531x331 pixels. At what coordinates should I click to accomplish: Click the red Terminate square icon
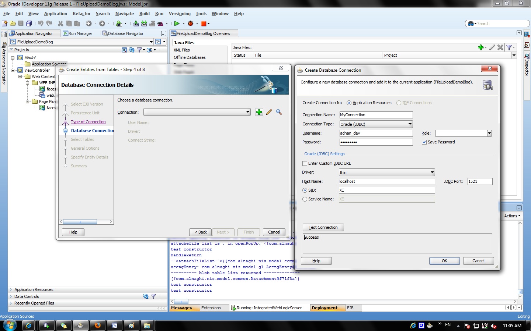203,24
